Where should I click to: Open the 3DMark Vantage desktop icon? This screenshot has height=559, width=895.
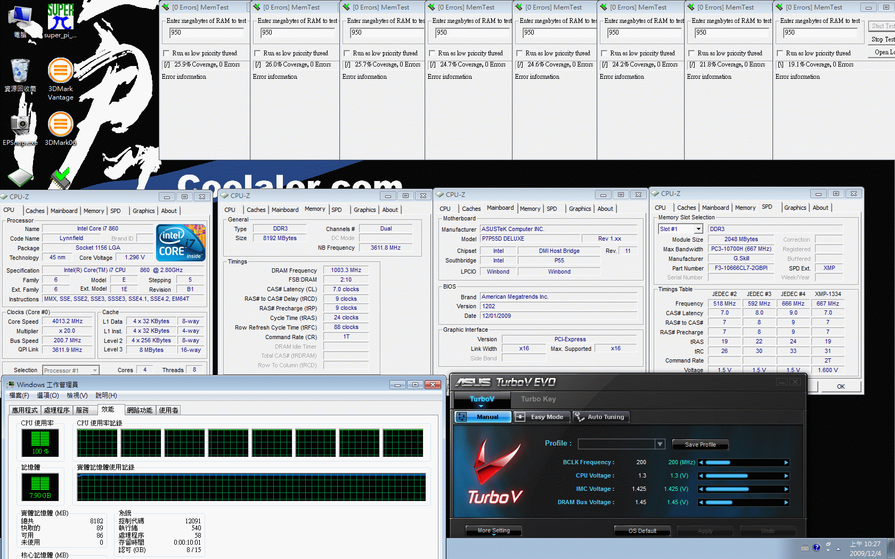point(60,79)
